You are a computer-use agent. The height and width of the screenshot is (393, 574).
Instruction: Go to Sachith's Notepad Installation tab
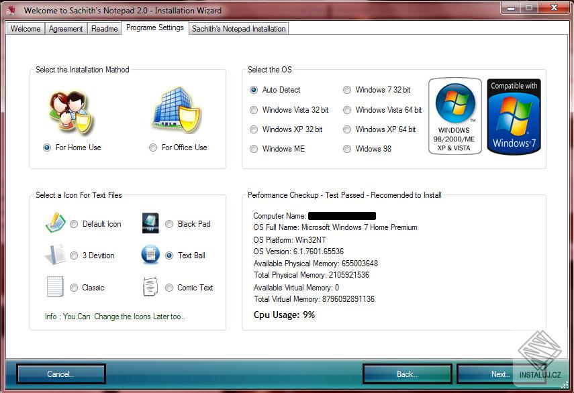tap(239, 29)
